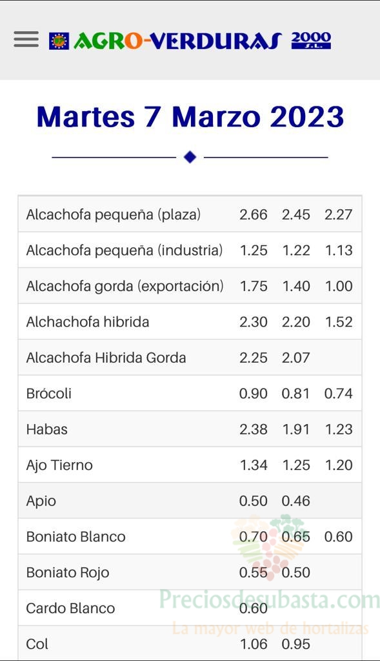380x661 pixels.
Task: Select the Alcachofa pequeña (plaza) row
Action: [x=190, y=214]
